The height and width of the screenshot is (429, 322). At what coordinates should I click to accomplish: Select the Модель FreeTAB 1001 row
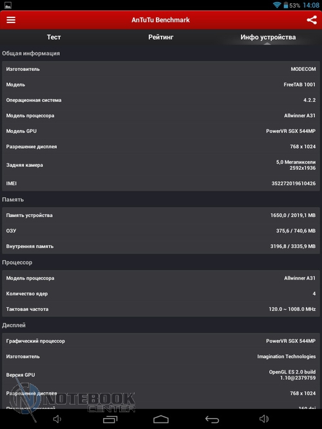[x=161, y=84]
